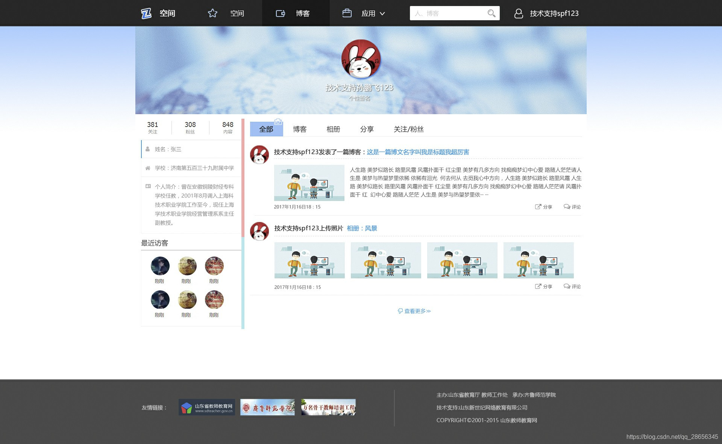The width and height of the screenshot is (722, 444).
Task: Switch to the 相册 tab
Action: point(333,129)
